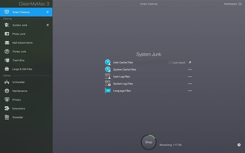245x153 pixels.
Task: Click the User Log Files label
Action: 121,76
